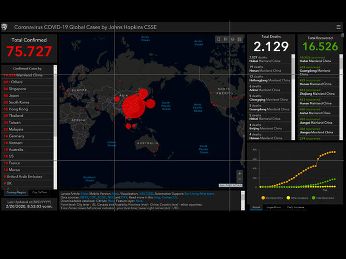Select Hubei entry in Total Deaths list
The height and width of the screenshot is (259, 346).
click(x=269, y=59)
